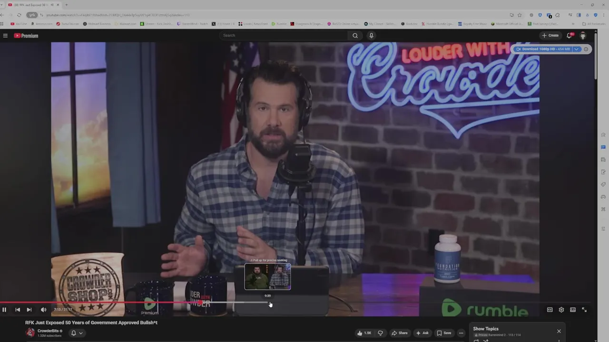Open the download info icon
609x342 pixels.
tap(586, 49)
